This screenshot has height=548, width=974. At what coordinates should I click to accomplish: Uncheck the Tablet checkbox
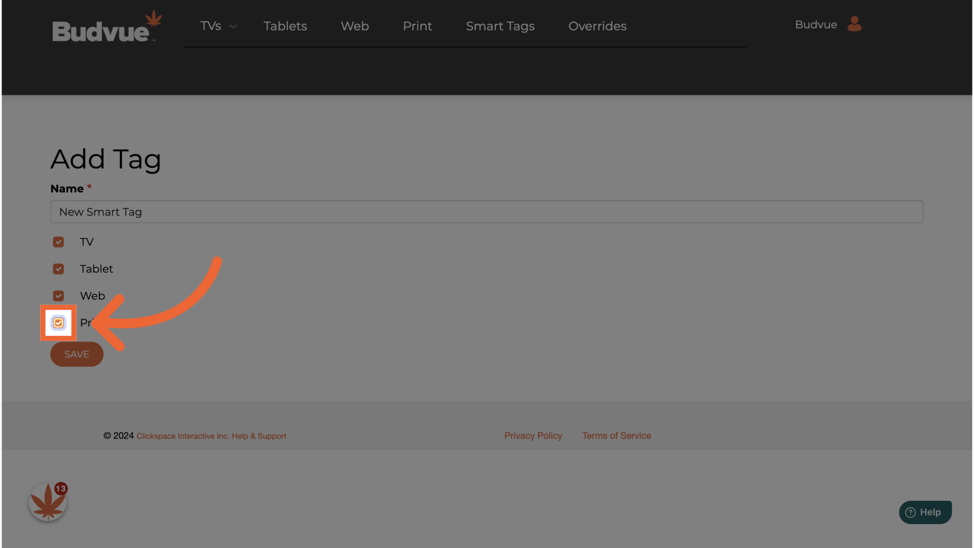coord(58,269)
